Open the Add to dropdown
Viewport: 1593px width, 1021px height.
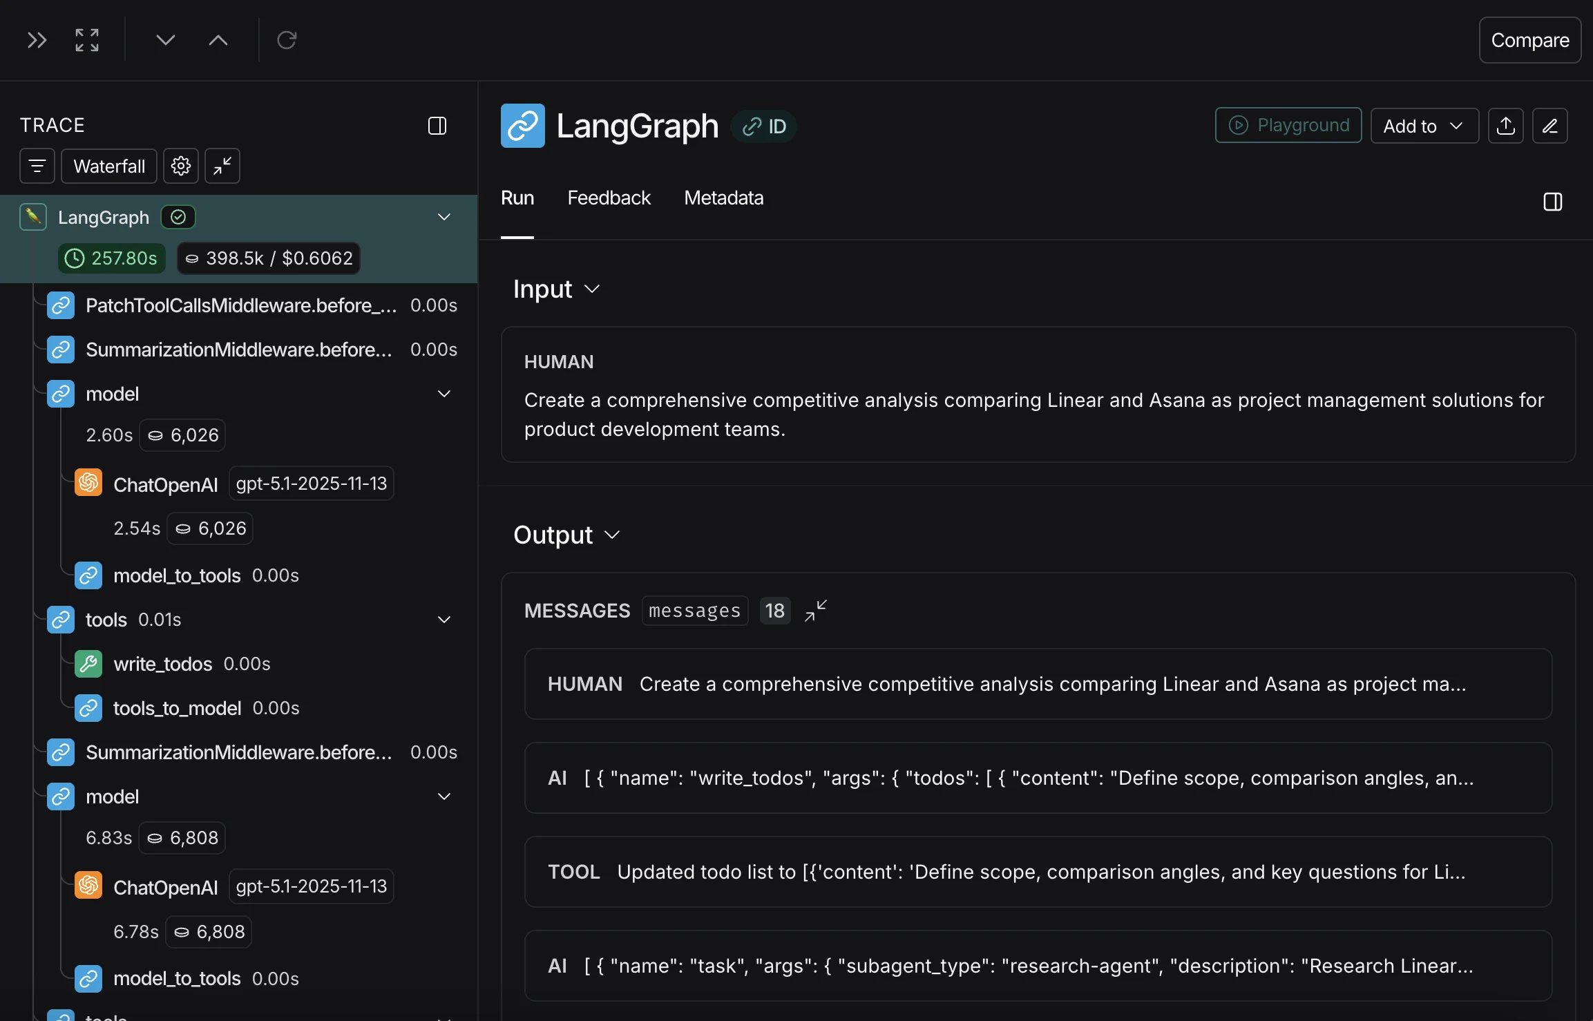pos(1424,126)
